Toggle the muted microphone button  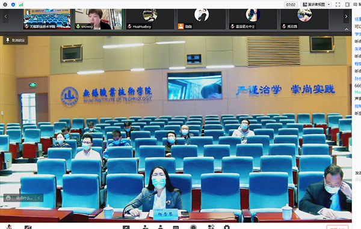[9, 227]
